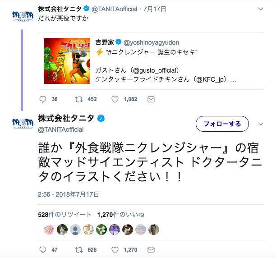
Task: Reply to the main tweet with 47 replies
Action: pos(43,250)
